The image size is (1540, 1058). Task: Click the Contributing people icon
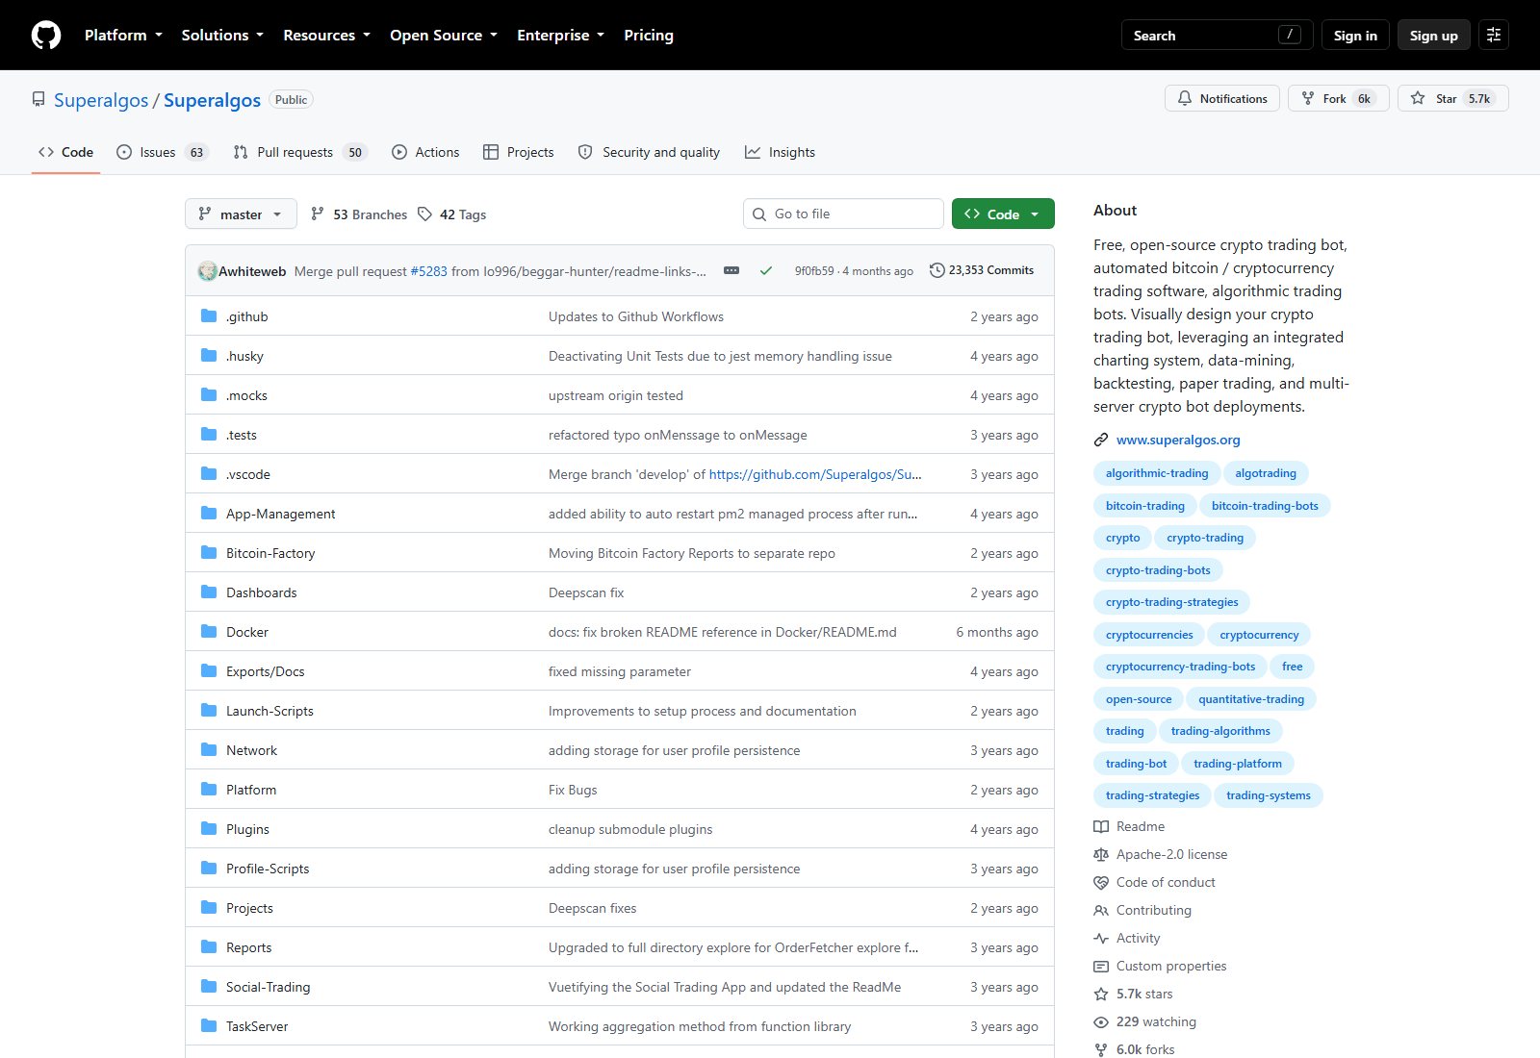click(x=1101, y=910)
